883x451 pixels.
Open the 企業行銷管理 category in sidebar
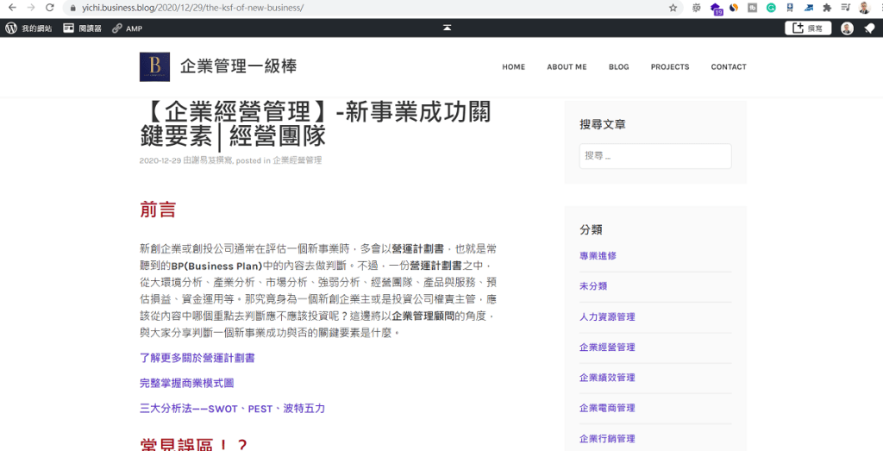(x=607, y=439)
